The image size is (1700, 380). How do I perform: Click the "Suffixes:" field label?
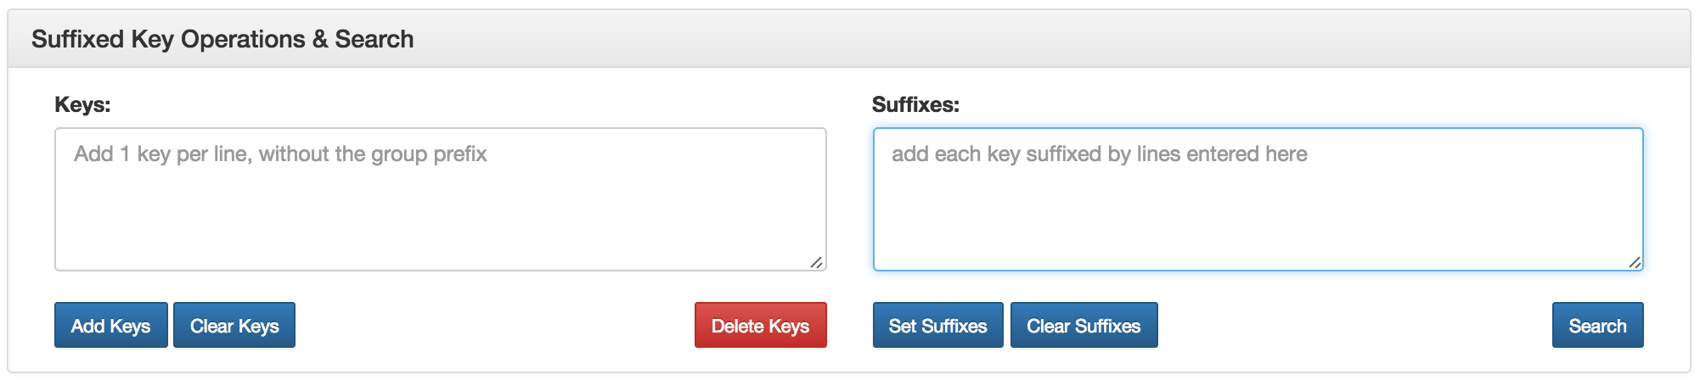tap(915, 104)
